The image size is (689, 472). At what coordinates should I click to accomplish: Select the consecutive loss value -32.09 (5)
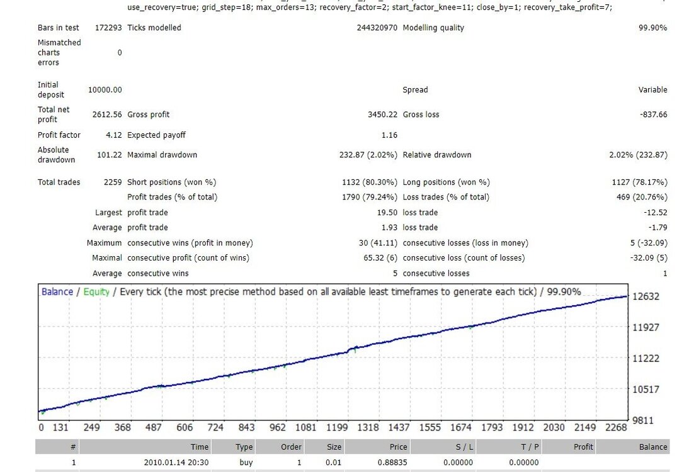649,258
